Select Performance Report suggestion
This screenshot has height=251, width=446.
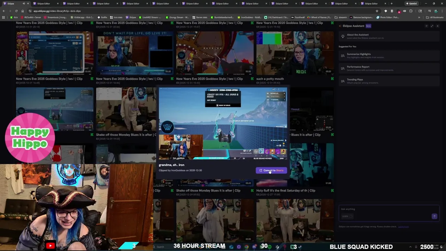[389, 68]
